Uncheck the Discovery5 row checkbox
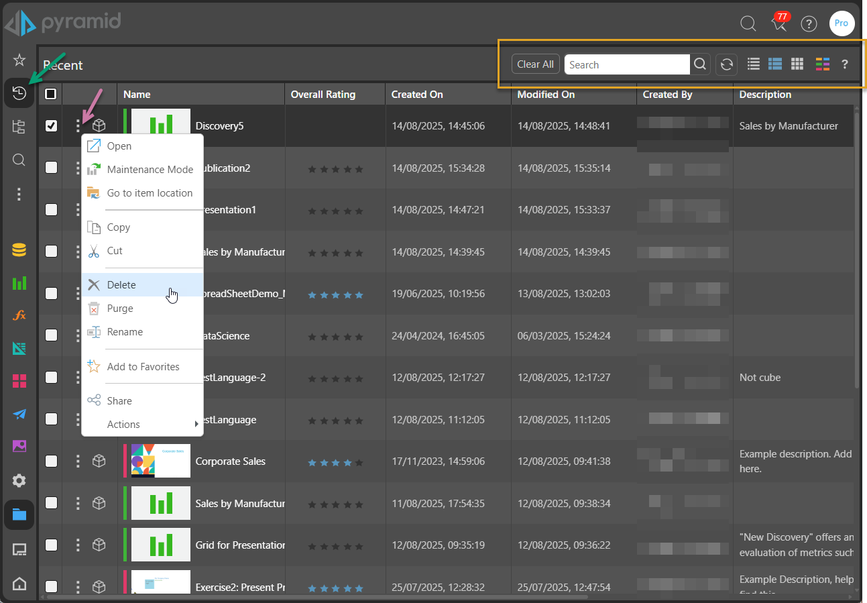The image size is (867, 603). (x=51, y=125)
